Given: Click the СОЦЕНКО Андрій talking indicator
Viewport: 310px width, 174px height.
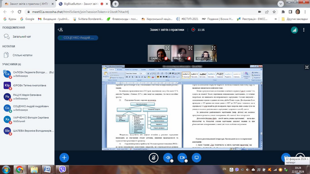Looking at the screenshot, I should point(78,38).
